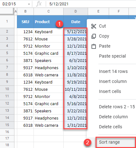
Task: Click Keyboard cell in row 2
Action: (49, 32)
